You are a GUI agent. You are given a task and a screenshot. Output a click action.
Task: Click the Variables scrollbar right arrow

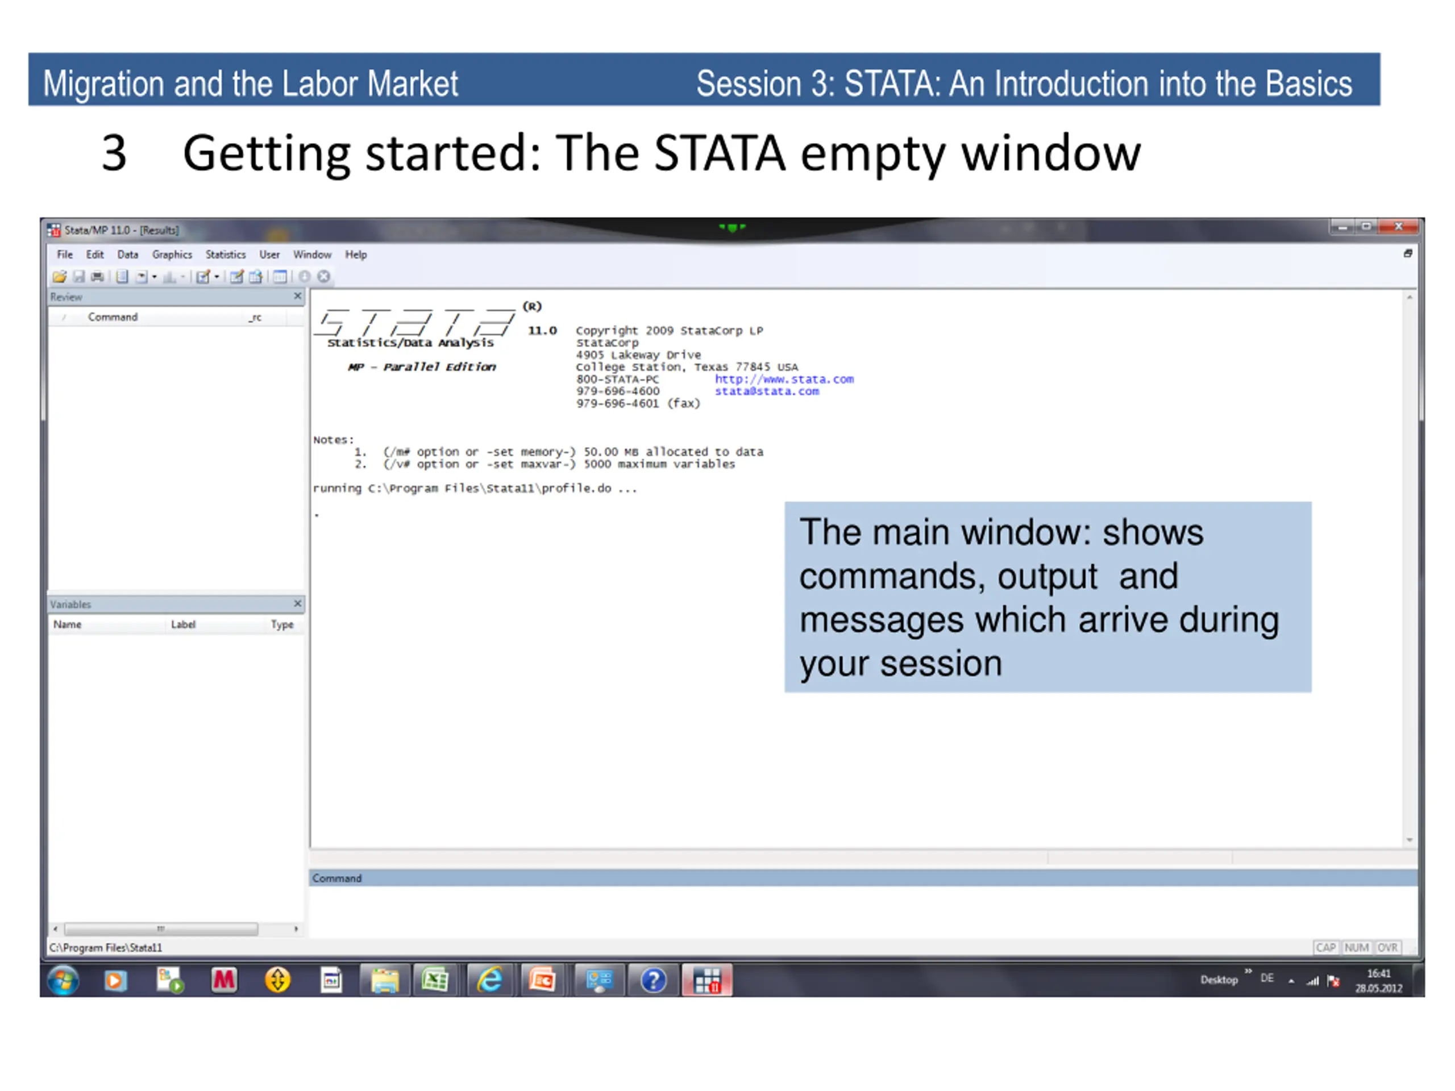coord(296,929)
